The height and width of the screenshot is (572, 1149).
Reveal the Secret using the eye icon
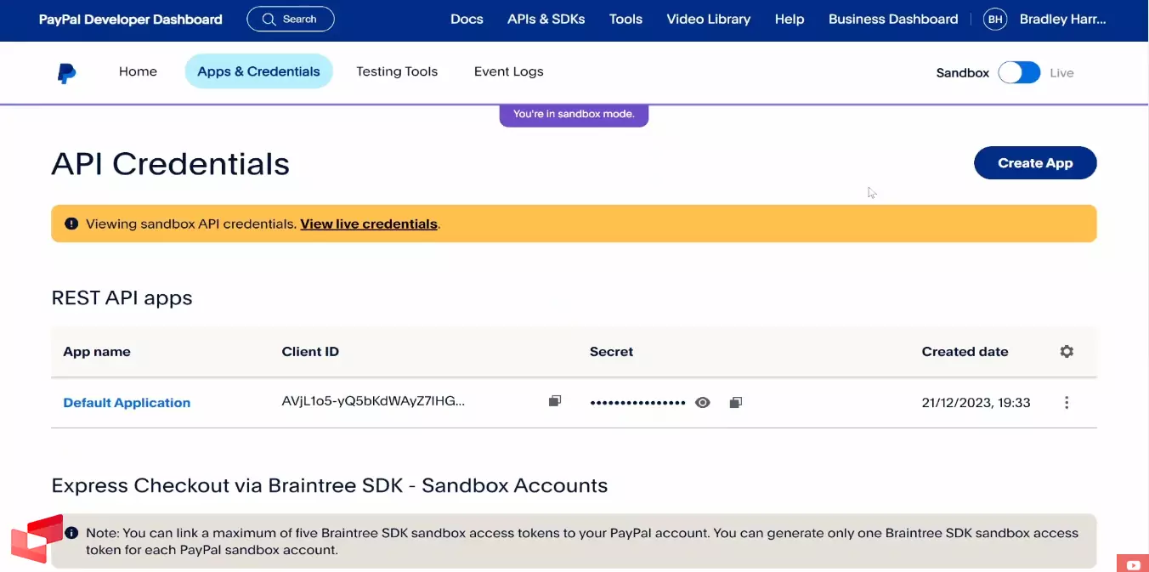[x=702, y=401]
